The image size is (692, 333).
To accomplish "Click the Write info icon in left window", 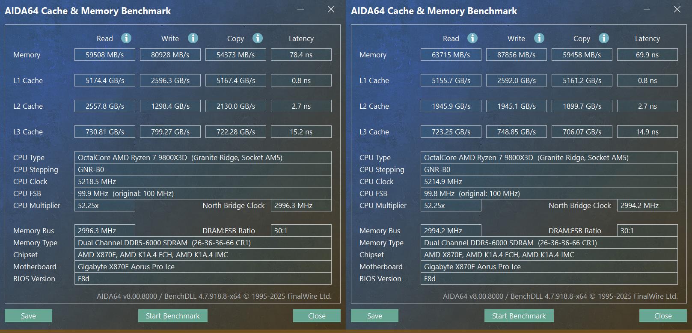I will (193, 38).
